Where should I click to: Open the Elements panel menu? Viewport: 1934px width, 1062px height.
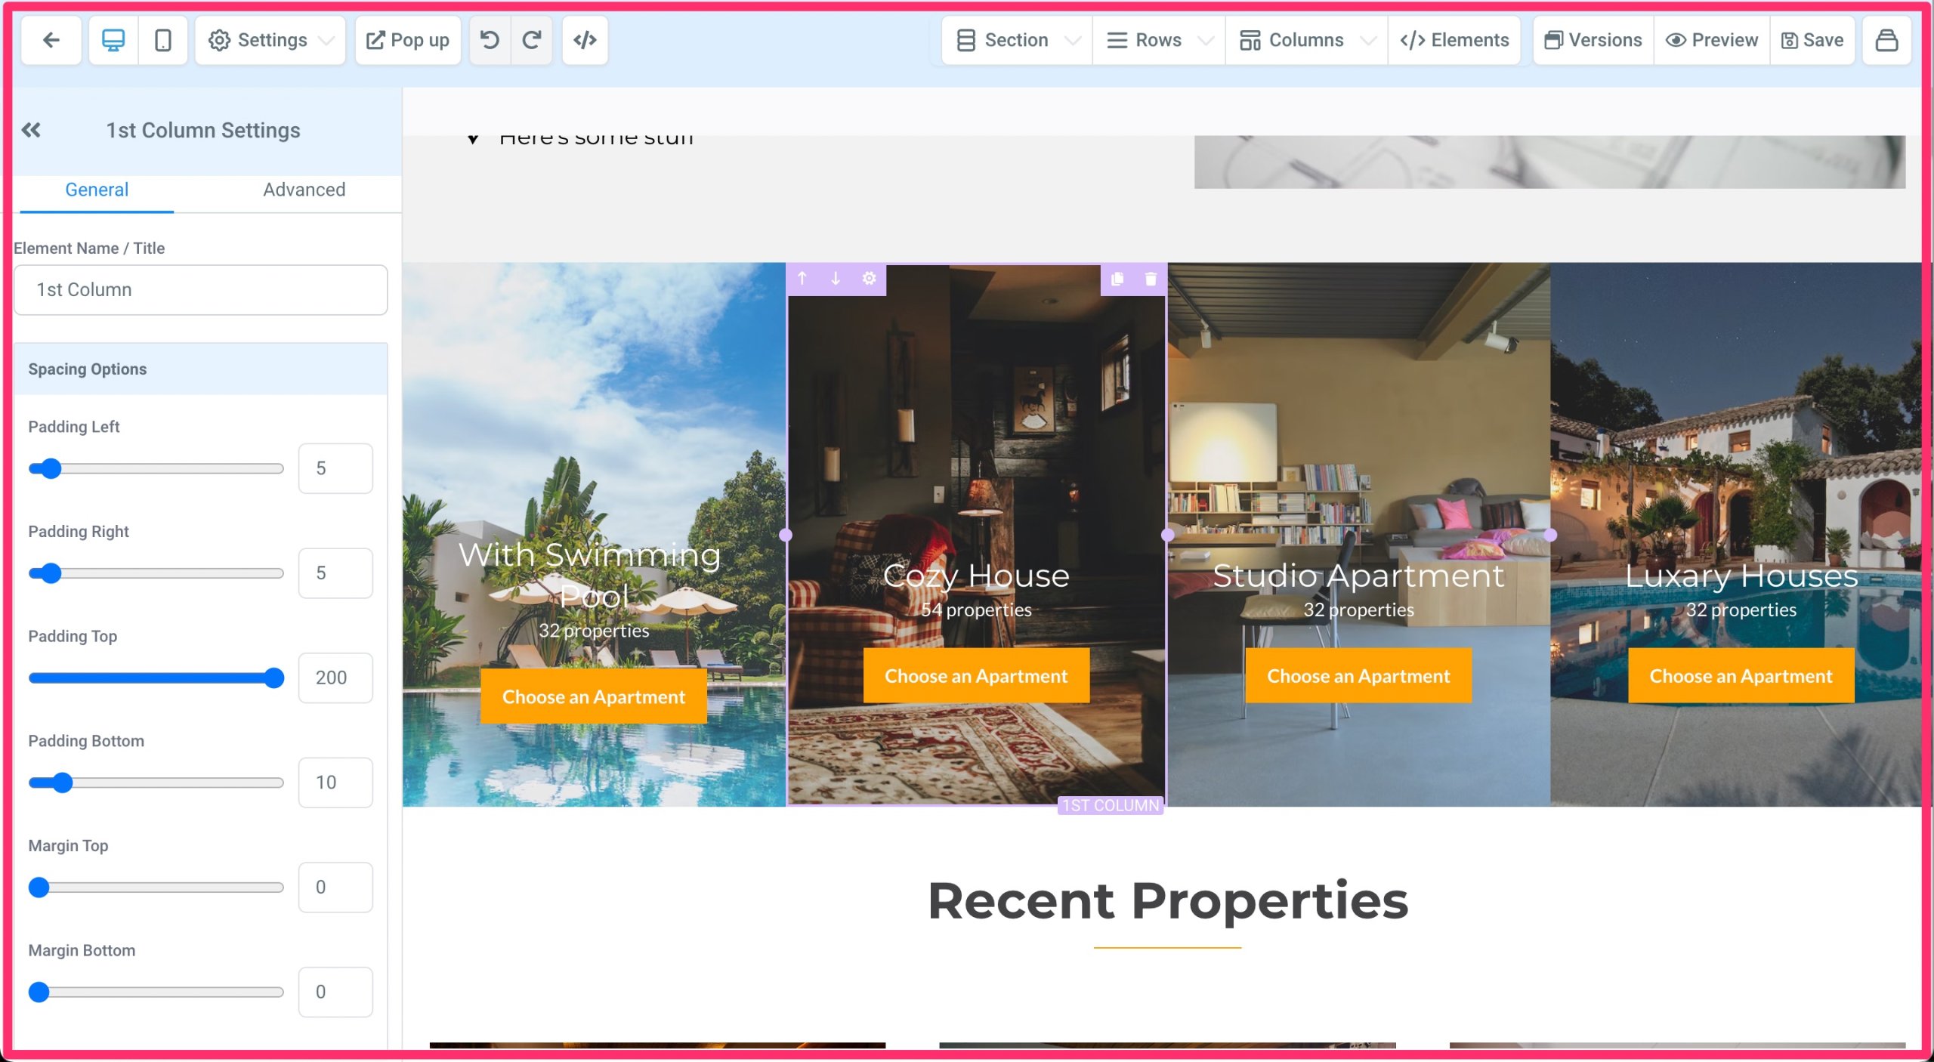coord(1455,39)
